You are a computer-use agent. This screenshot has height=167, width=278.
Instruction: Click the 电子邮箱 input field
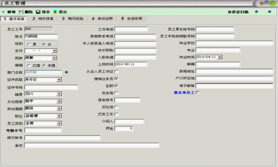(234, 86)
